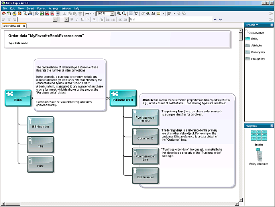
Task: Expand dropdown arrow beside yellow rectangle icon
Action: coord(163,14)
